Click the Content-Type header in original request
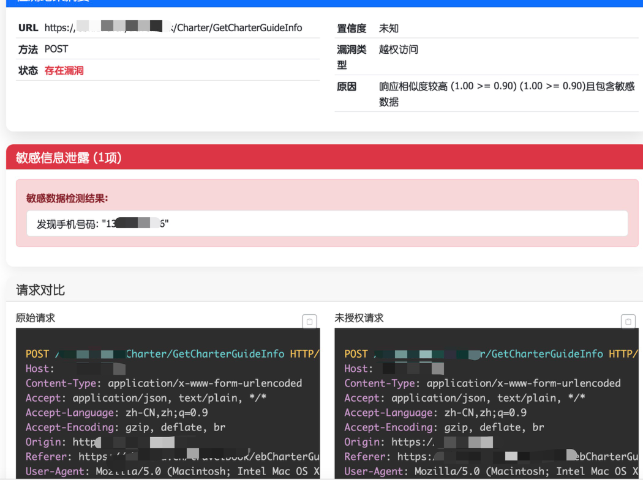643x480 pixels. click(x=164, y=383)
